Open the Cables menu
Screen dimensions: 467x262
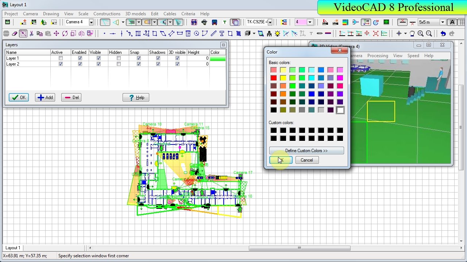pos(170,14)
